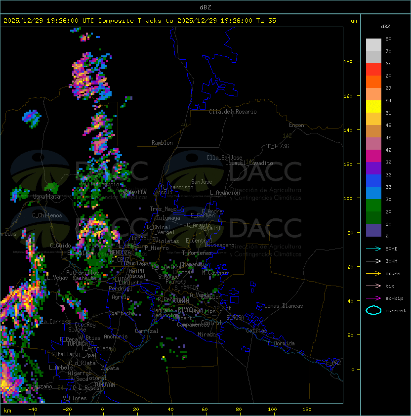This screenshot has width=411, height=416.
Task: Click the 'Tres_Mayo' map label
Action: pos(163,209)
